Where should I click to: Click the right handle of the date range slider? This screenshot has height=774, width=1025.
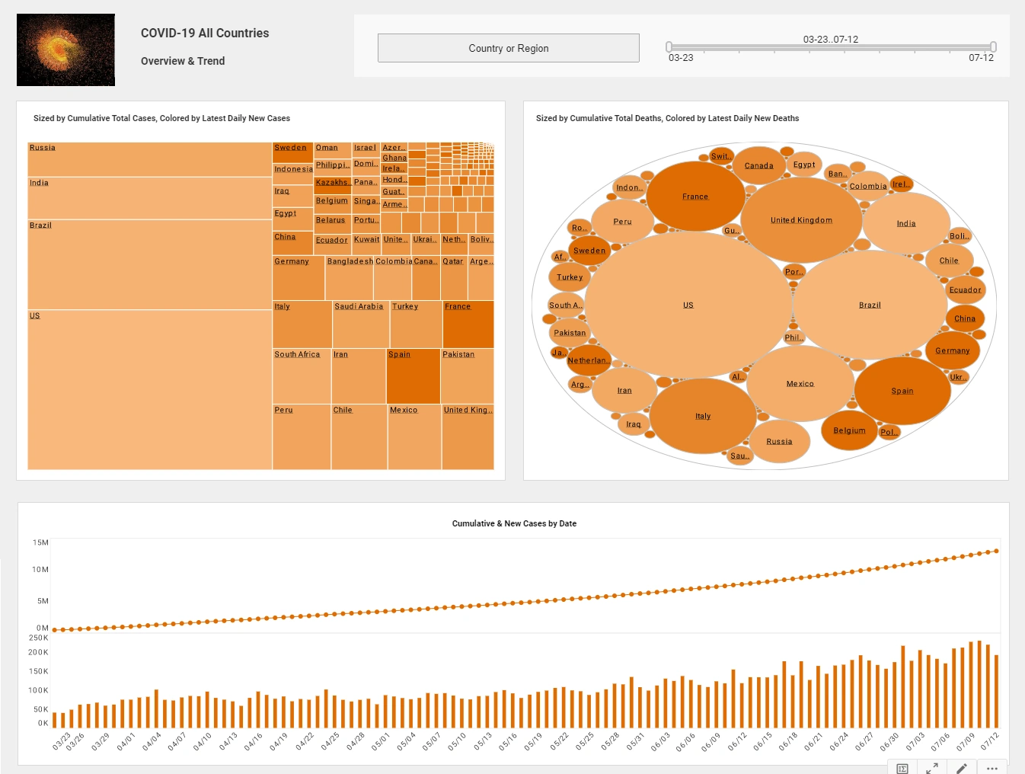tap(992, 46)
